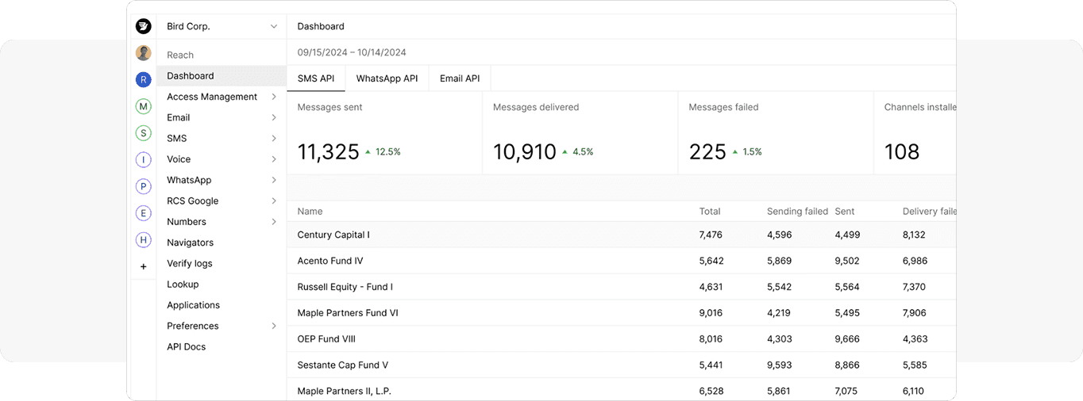This screenshot has width=1083, height=401.
Task: Switch to the WhatsApp API tab
Action: [387, 78]
